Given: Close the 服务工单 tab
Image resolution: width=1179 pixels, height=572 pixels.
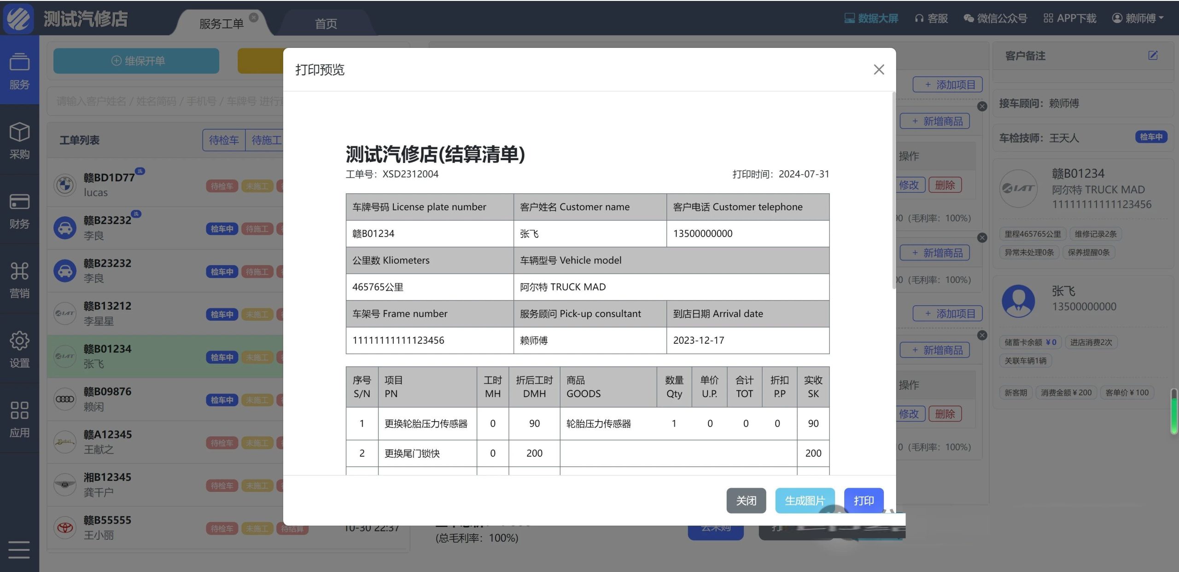Looking at the screenshot, I should pyautogui.click(x=254, y=17).
